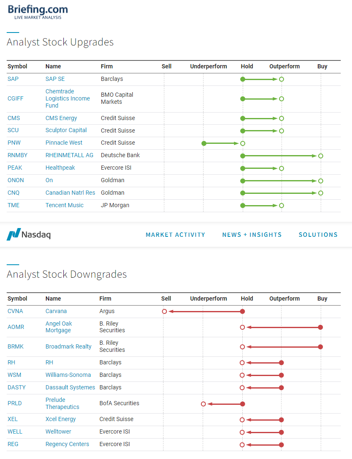Click the Analyst Stock Upgrades heading
352x459 pixels.
point(60,43)
